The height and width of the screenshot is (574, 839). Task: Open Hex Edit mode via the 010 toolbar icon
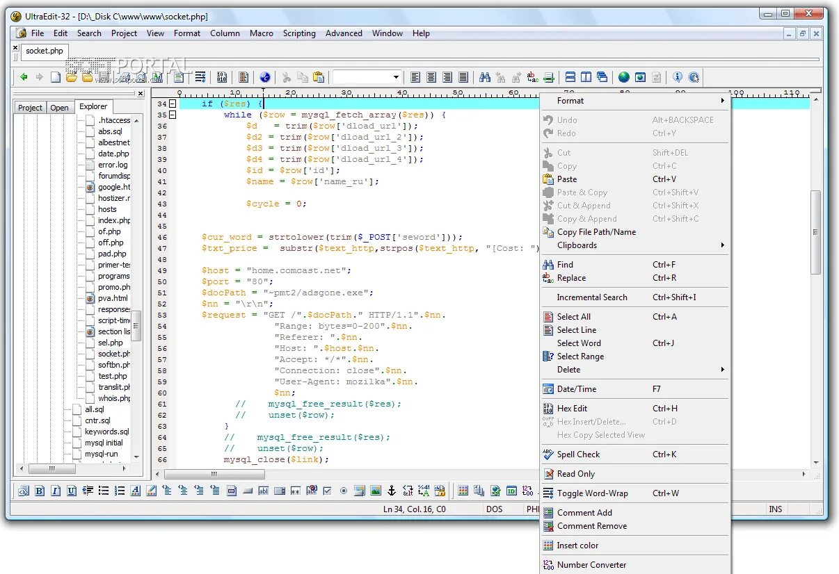pyautogui.click(x=222, y=76)
